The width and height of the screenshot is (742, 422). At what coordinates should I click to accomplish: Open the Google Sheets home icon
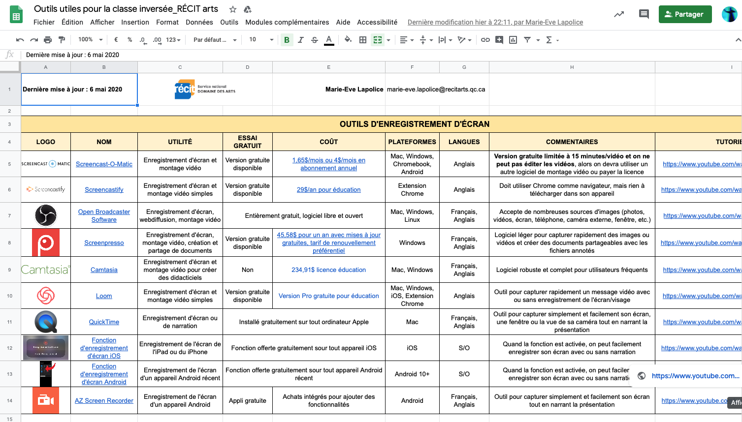(x=16, y=15)
